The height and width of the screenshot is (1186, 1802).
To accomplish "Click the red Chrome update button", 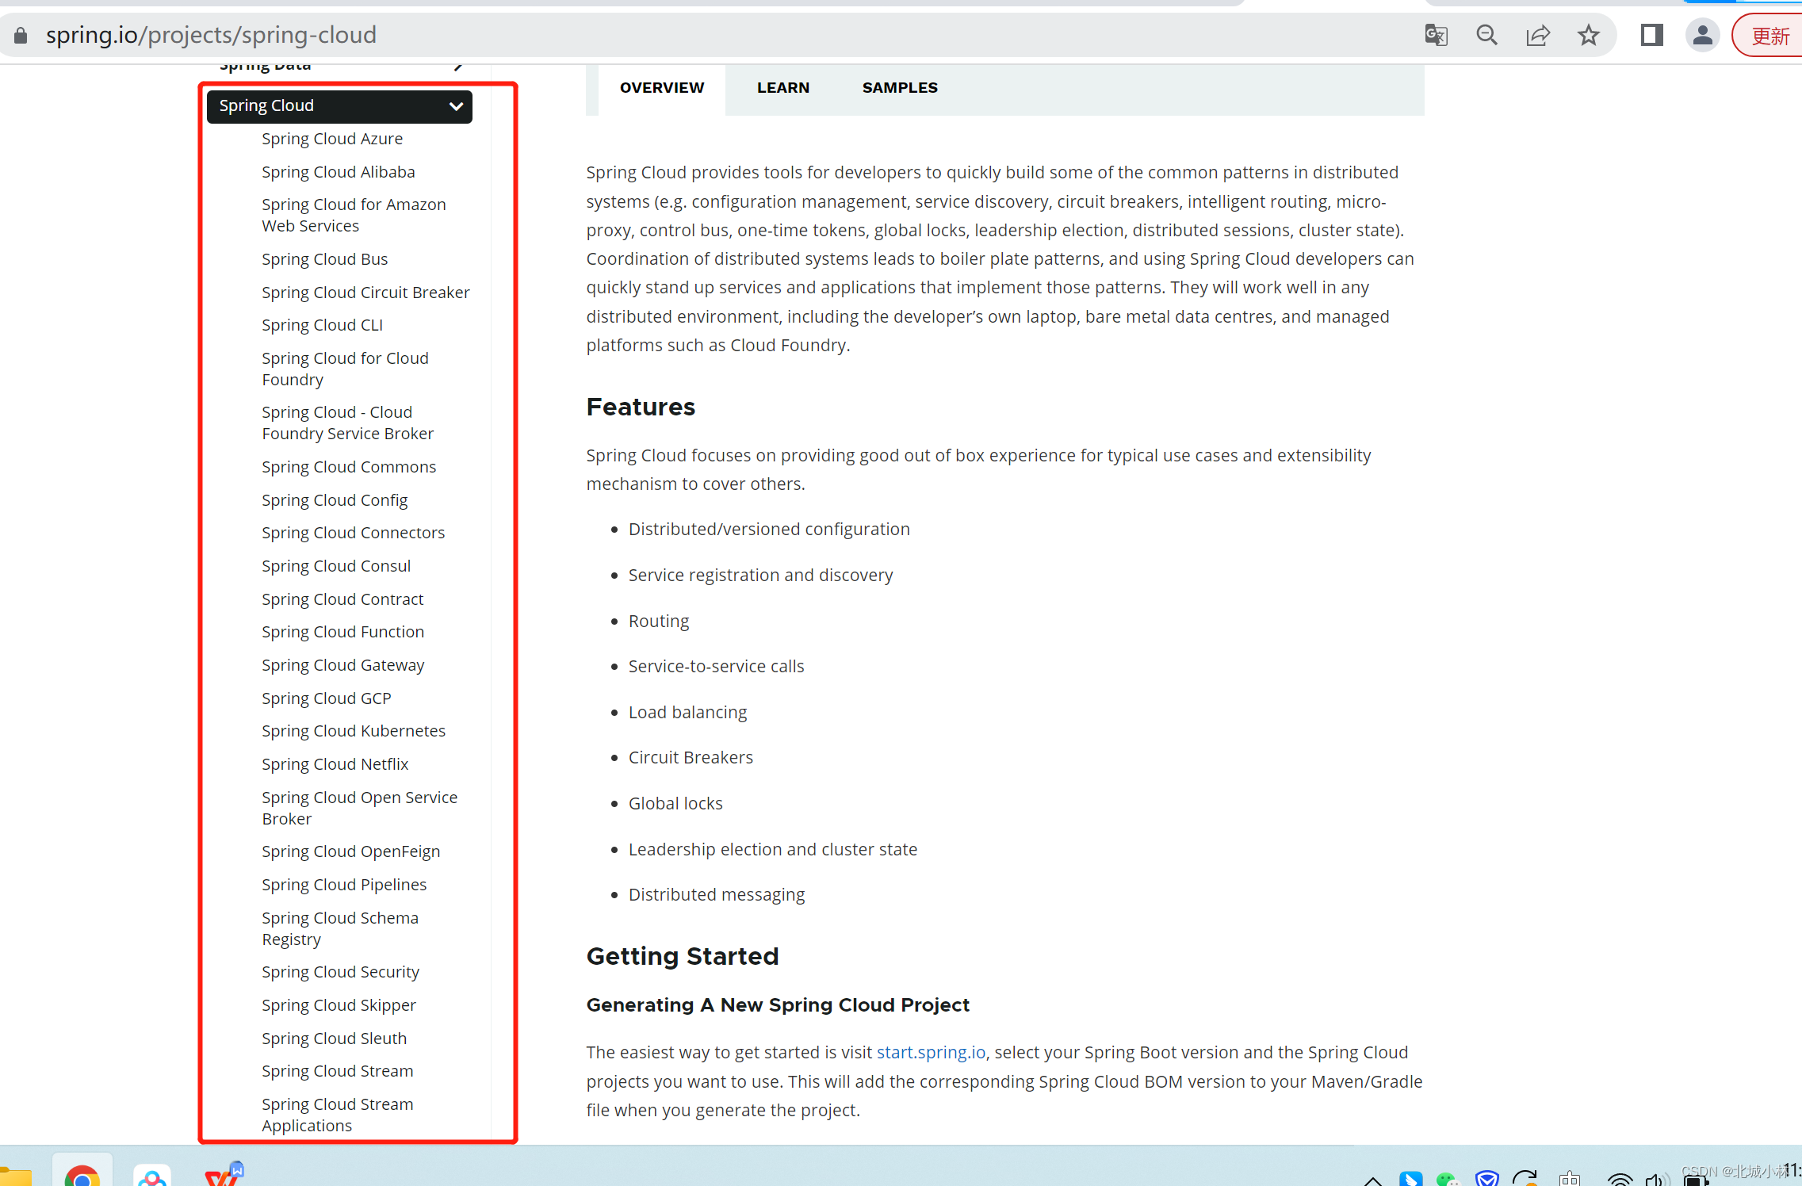I will tap(1769, 36).
